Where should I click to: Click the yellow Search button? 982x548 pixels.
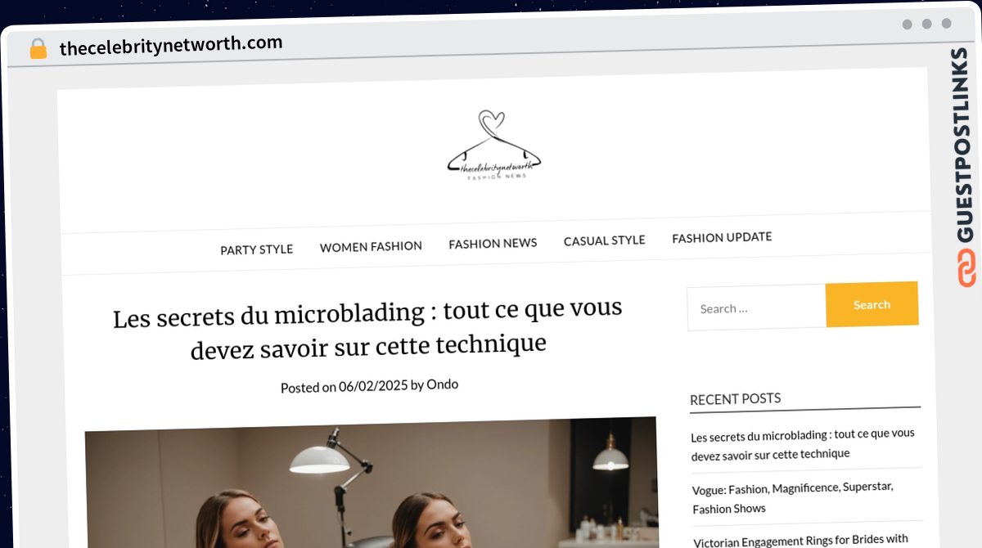click(x=872, y=304)
